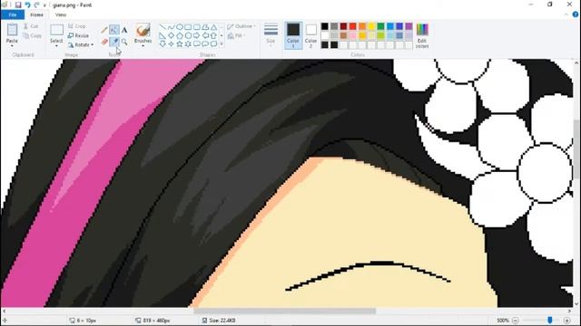Pick the orange color swatch
This screenshot has width=581, height=326.
point(362,26)
